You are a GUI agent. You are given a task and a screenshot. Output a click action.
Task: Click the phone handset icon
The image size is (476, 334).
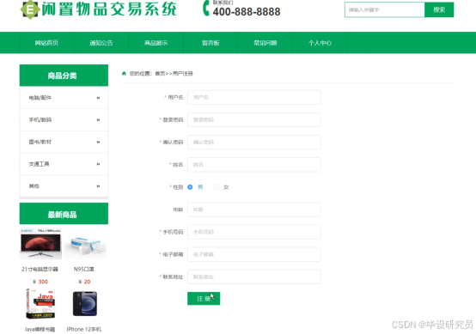pyautogui.click(x=206, y=9)
